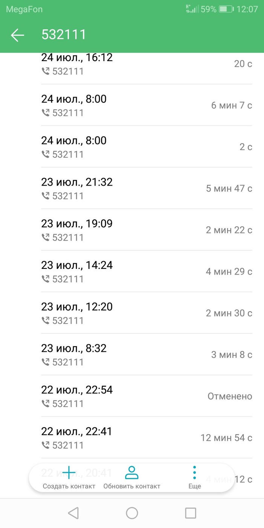This screenshot has width=264, height=528.
Task: Tap the back arrow in header
Action: [17, 35]
